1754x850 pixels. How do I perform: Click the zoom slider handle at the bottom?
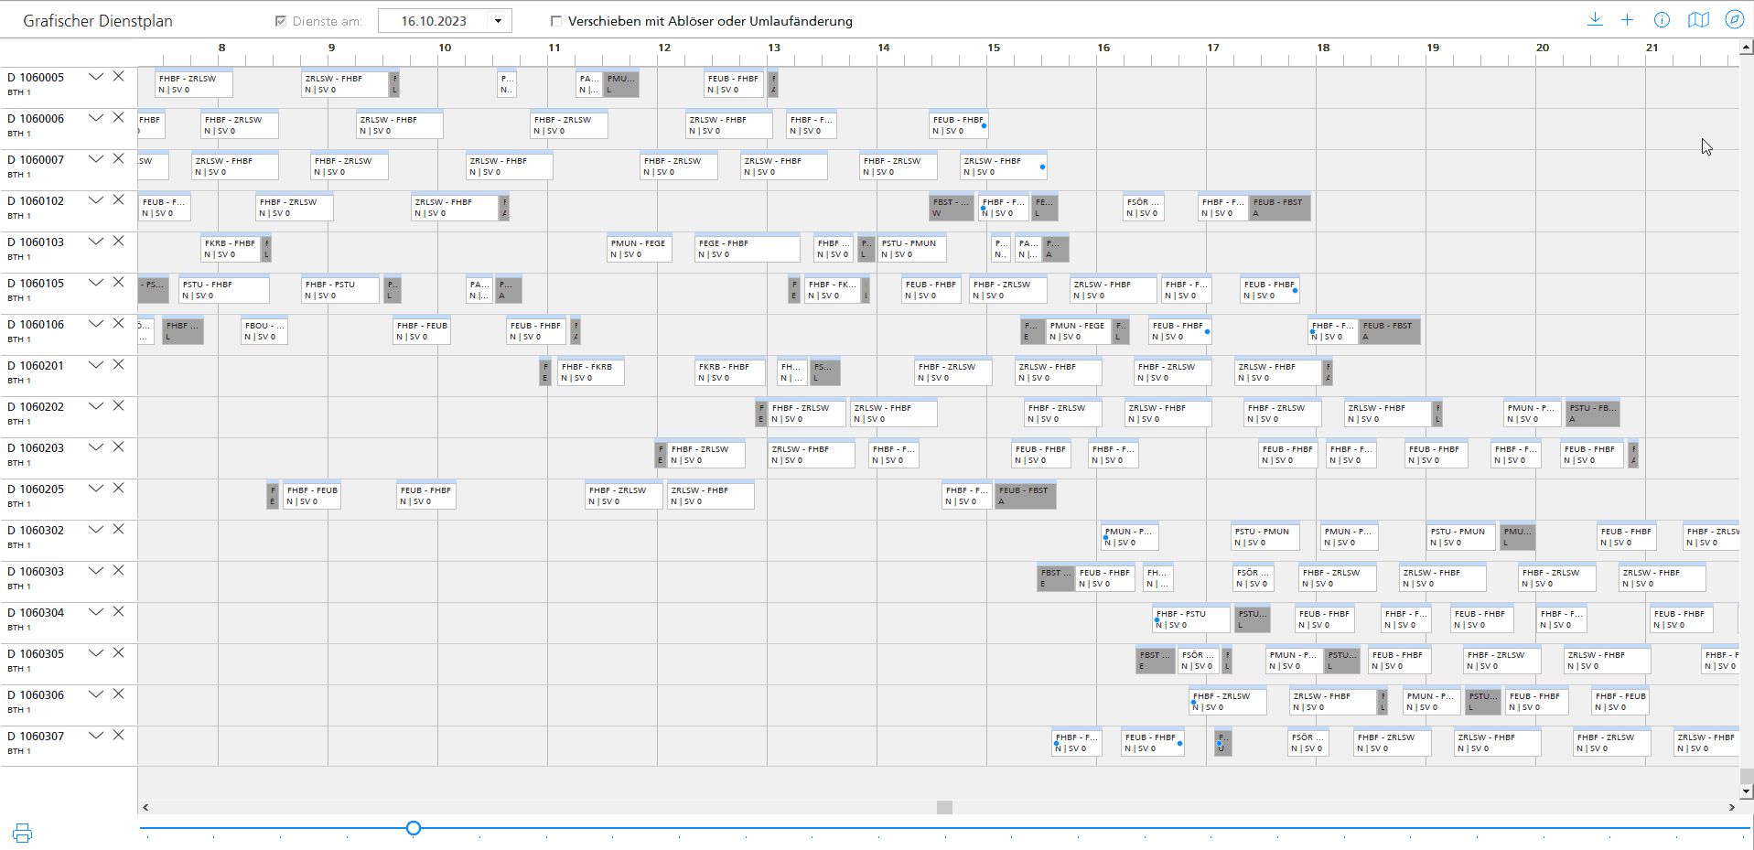414,828
